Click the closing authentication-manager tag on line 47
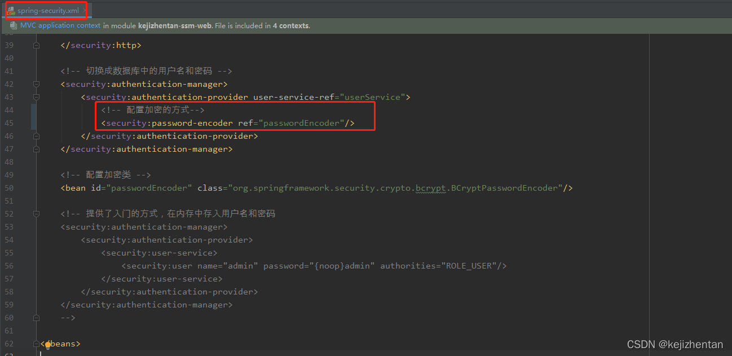This screenshot has height=356, width=732. pyautogui.click(x=147, y=149)
